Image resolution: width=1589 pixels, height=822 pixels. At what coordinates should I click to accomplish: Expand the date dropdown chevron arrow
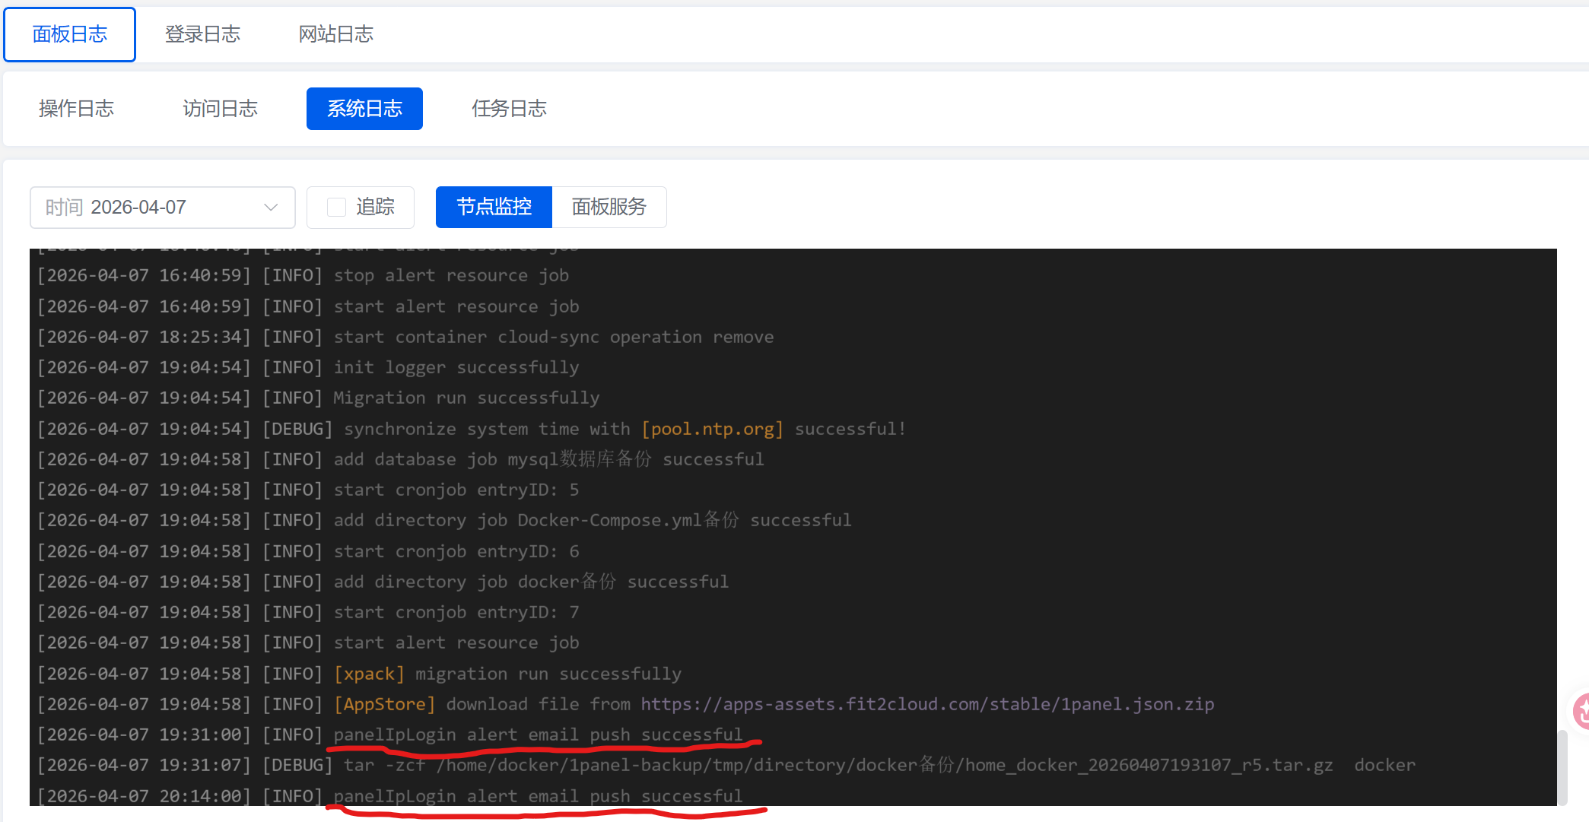coord(270,208)
